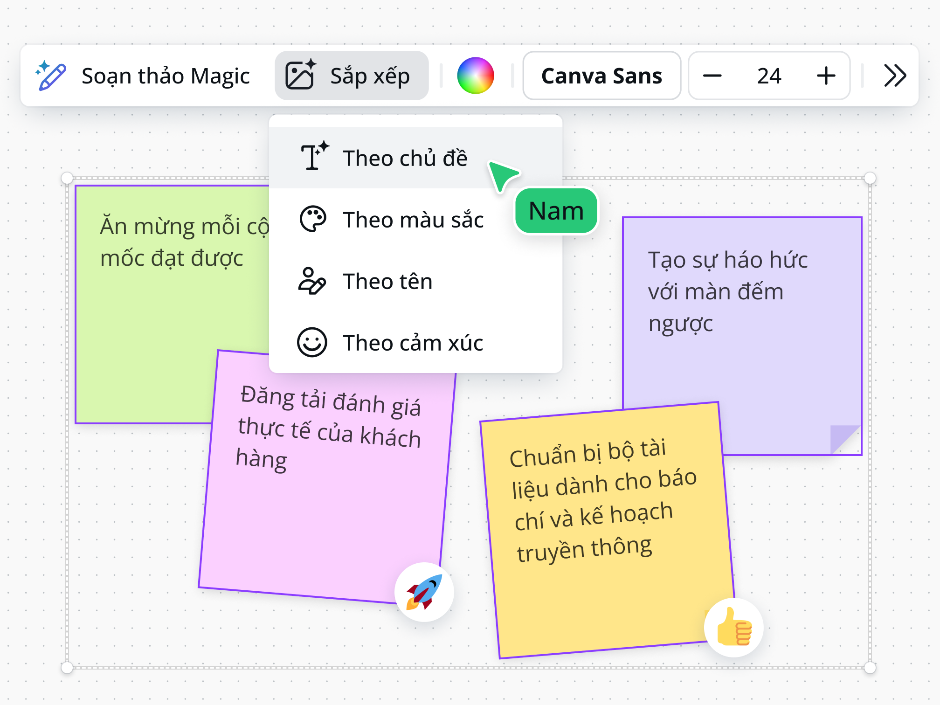The image size is (940, 705).
Task: Expand more toolbar options with double chevron
Action: (895, 76)
